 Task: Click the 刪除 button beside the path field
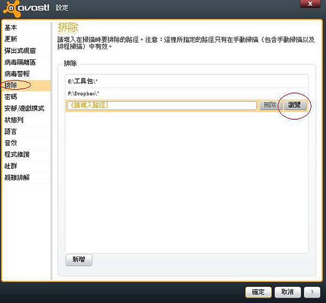[270, 106]
